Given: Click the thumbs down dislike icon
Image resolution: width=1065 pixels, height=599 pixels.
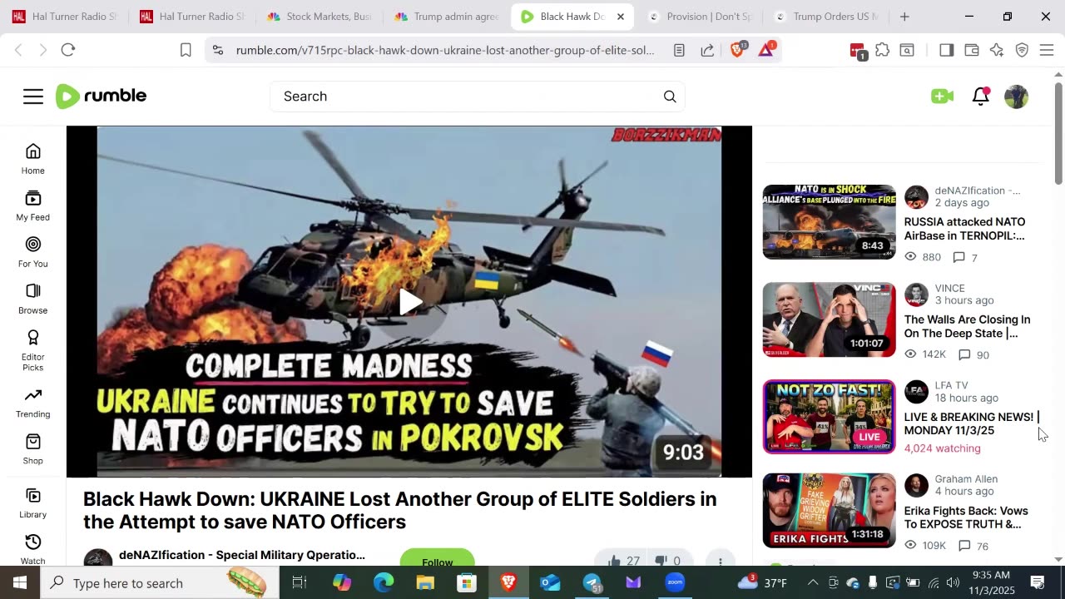Looking at the screenshot, I should pos(661,561).
